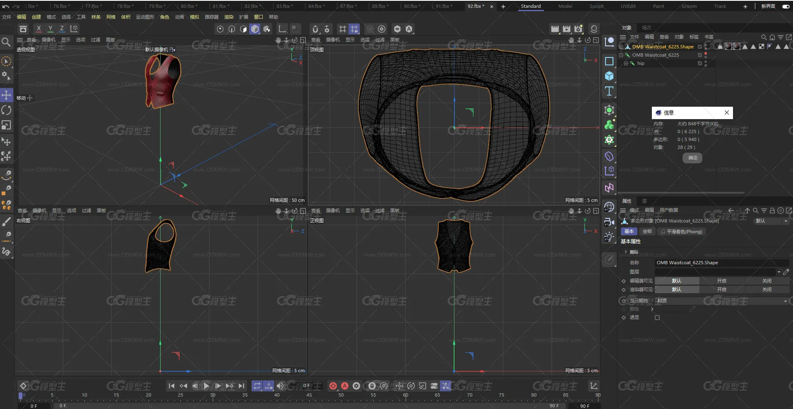Collapse OMB Waistcoat_6225 joint in tree
Screen dimensions: 793x409
click(x=621, y=55)
